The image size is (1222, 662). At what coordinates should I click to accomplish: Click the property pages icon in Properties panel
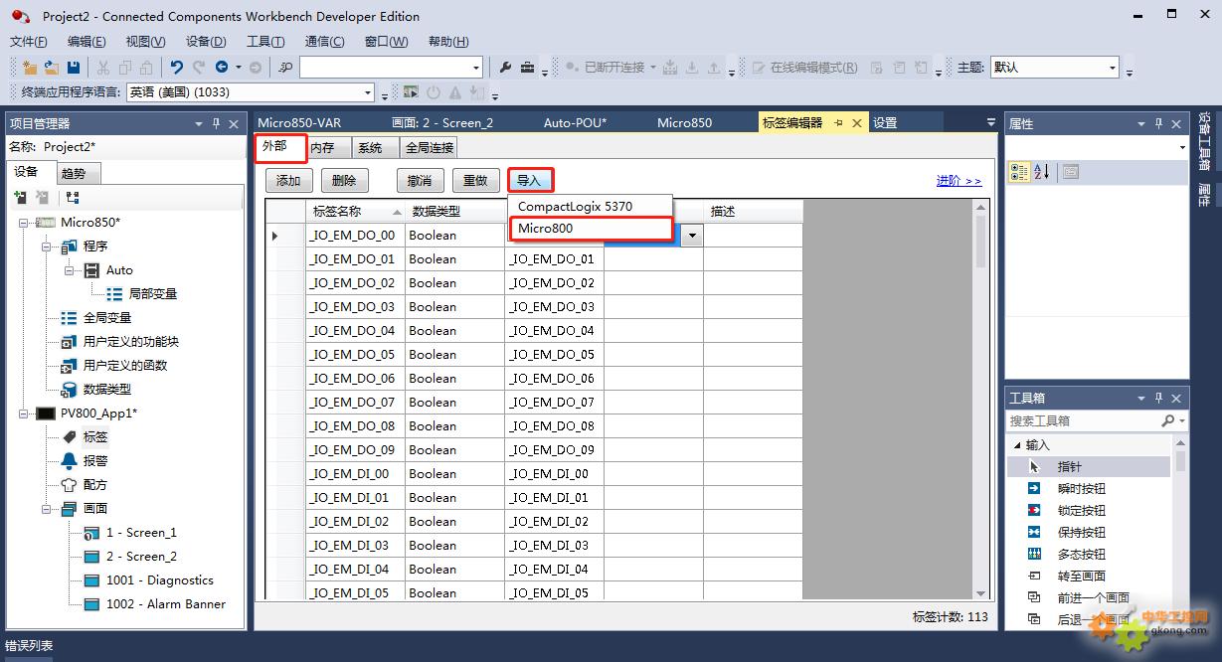click(x=1070, y=172)
